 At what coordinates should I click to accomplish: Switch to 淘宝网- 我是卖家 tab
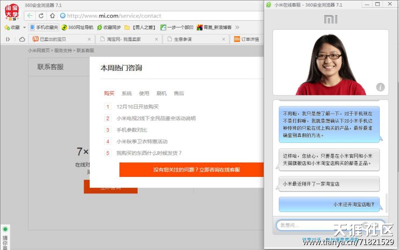(128, 39)
